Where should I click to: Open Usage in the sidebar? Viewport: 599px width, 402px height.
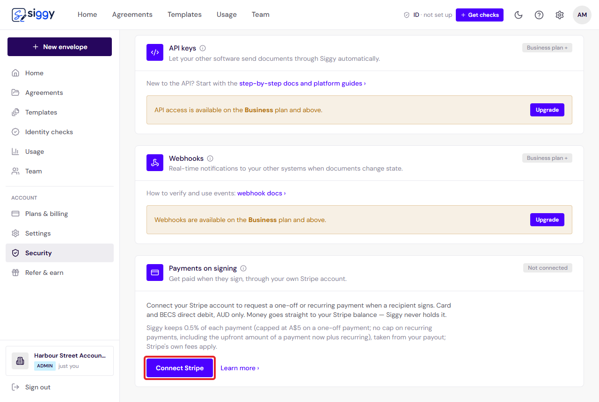pos(59,151)
